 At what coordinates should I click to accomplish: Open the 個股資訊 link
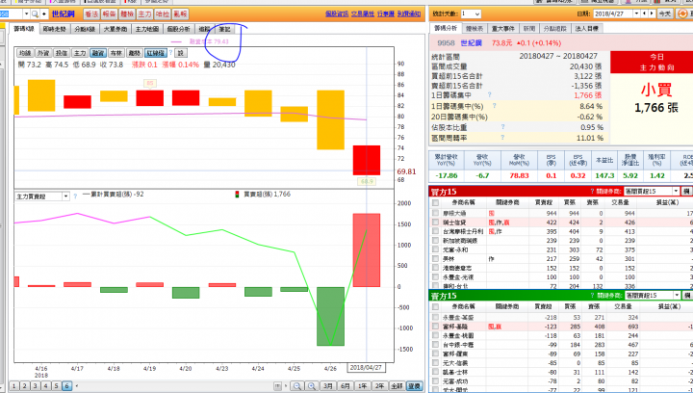(x=337, y=14)
